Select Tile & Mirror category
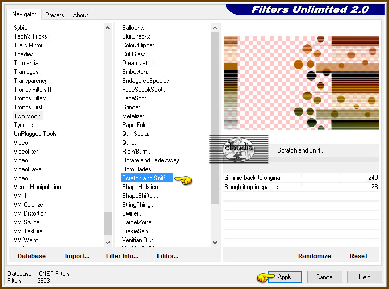This screenshot has width=389, height=289. [x=28, y=45]
